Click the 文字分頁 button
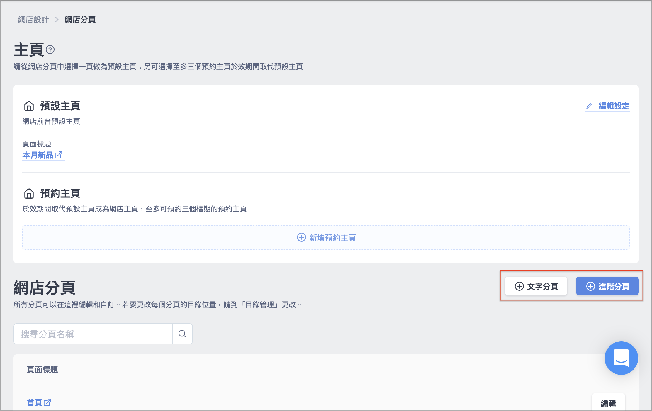 pos(536,286)
